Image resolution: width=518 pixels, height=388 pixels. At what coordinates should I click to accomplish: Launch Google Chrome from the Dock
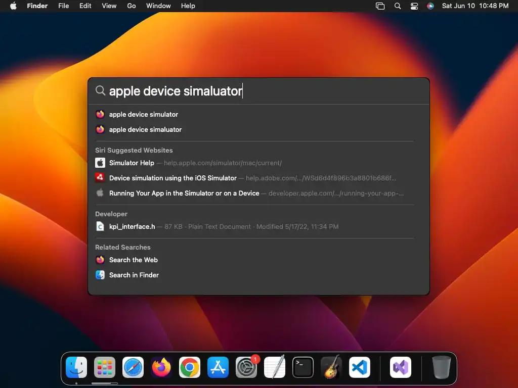coord(190,367)
